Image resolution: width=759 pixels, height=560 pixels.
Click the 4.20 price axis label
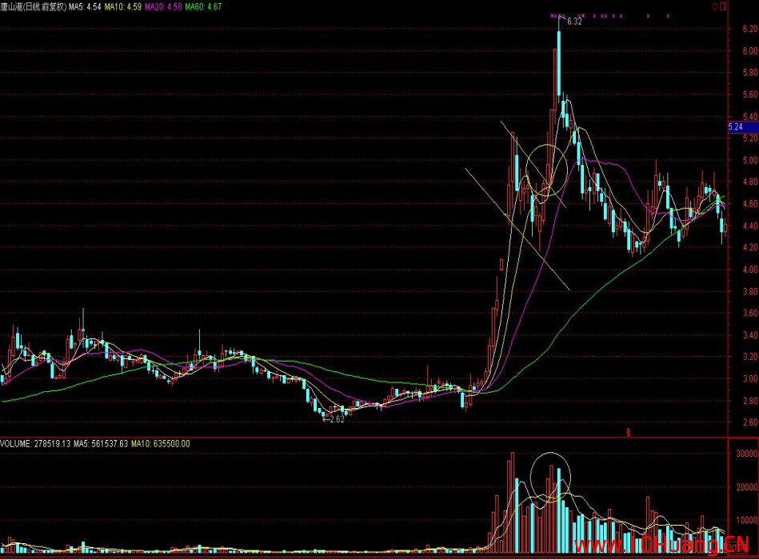point(750,247)
